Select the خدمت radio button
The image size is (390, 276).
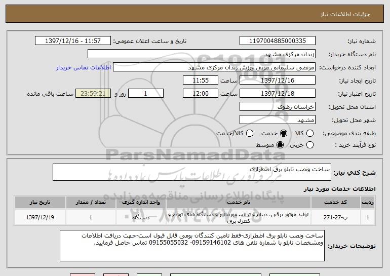click(x=283, y=133)
